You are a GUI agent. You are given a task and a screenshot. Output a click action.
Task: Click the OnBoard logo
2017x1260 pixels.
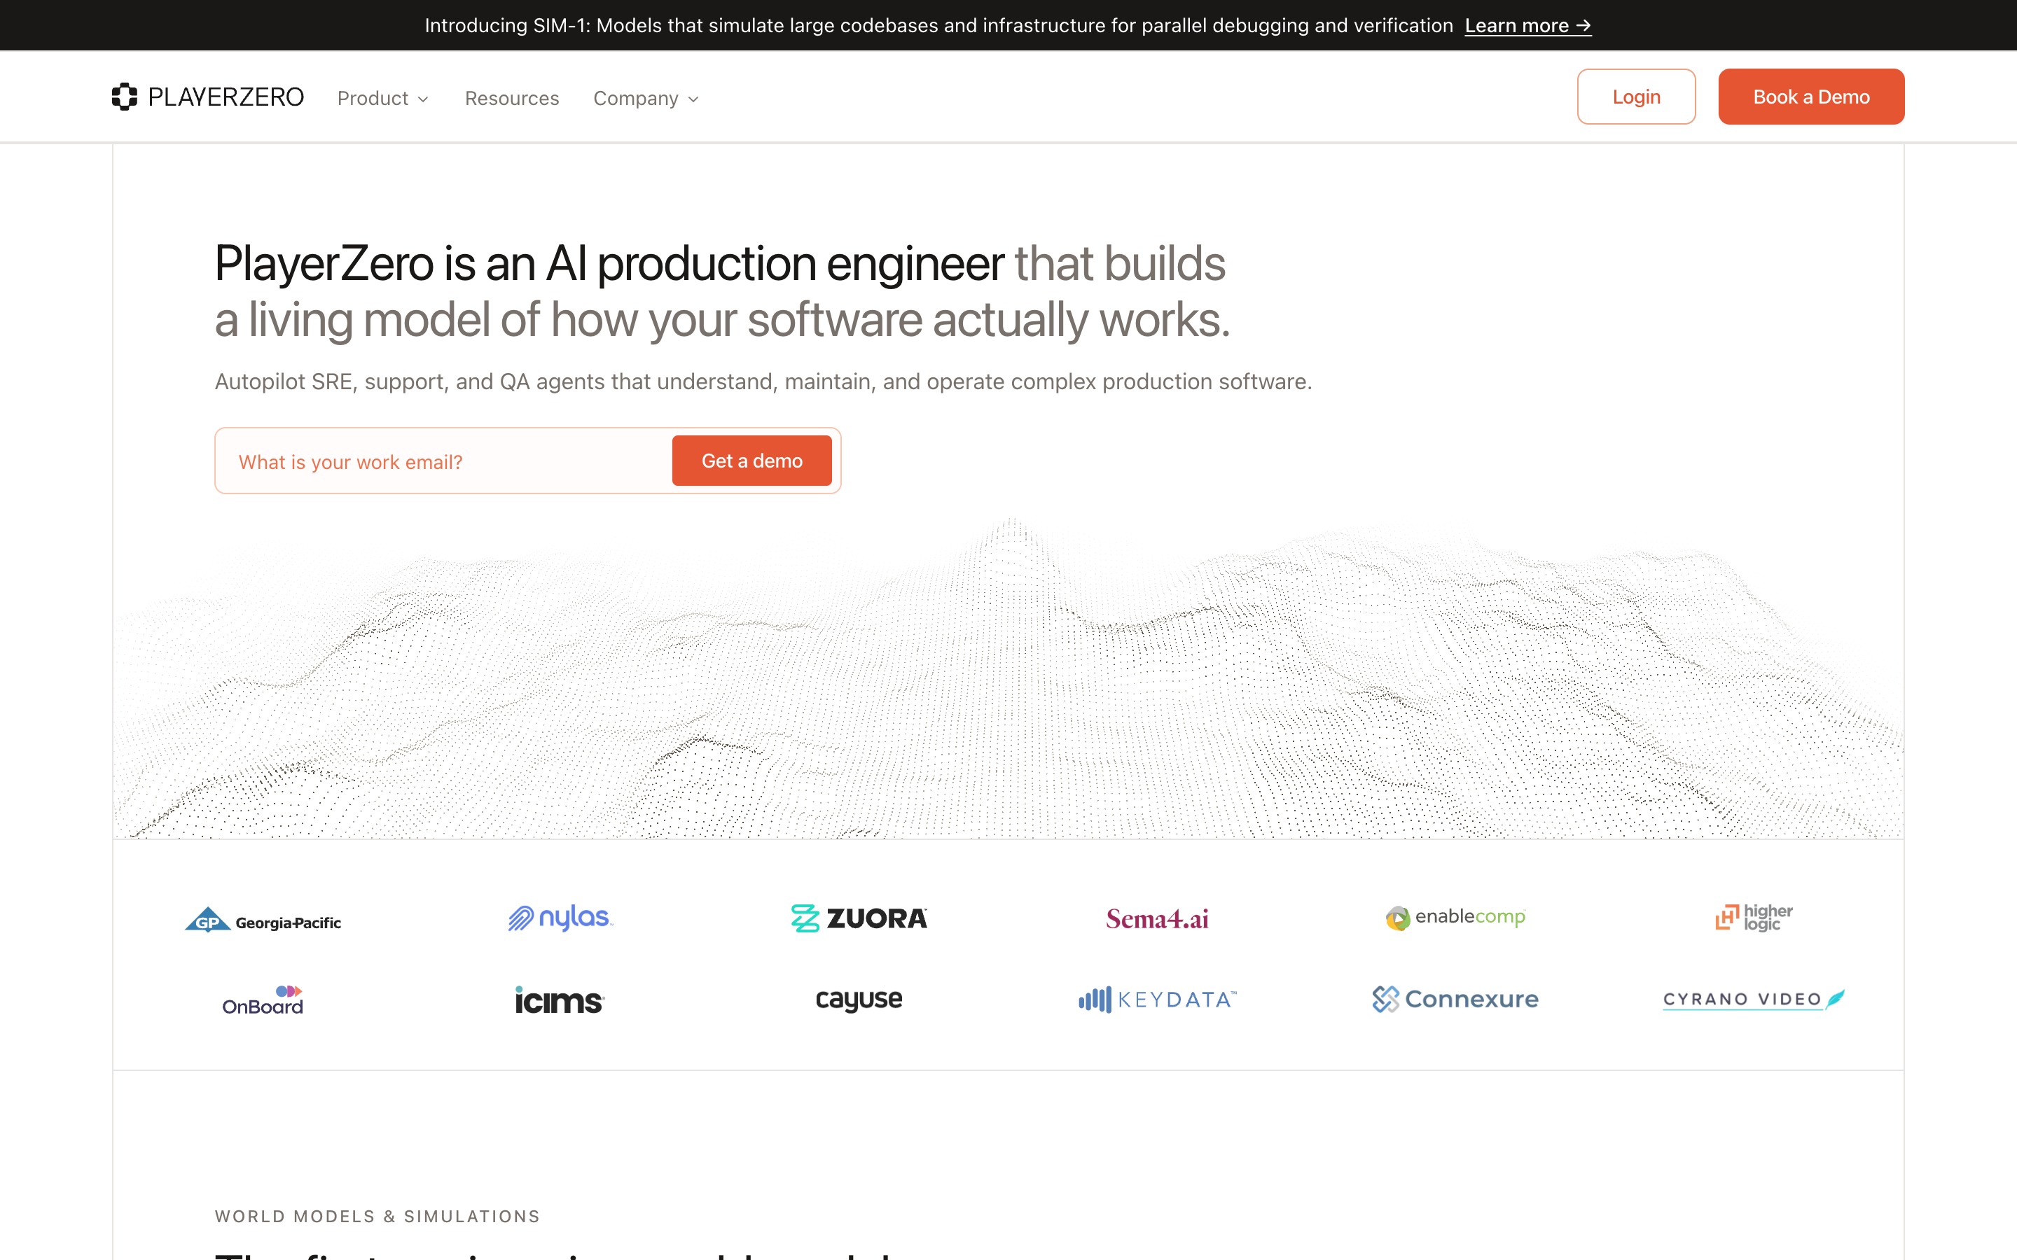263,1000
